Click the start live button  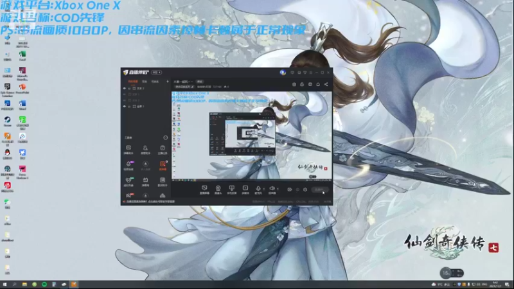[x=319, y=189]
